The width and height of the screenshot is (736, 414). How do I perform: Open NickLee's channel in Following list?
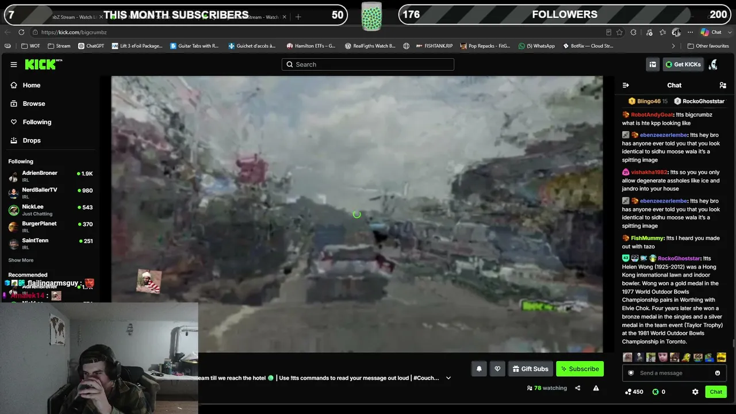coord(51,210)
